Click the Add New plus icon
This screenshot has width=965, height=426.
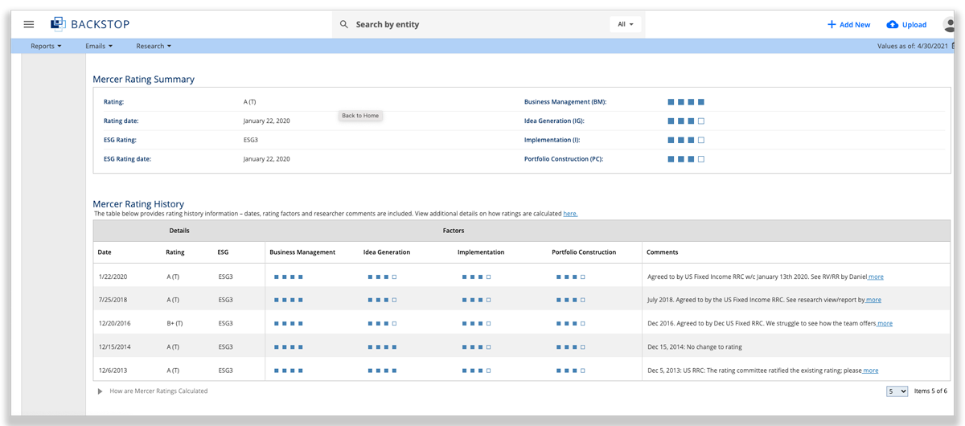point(832,25)
